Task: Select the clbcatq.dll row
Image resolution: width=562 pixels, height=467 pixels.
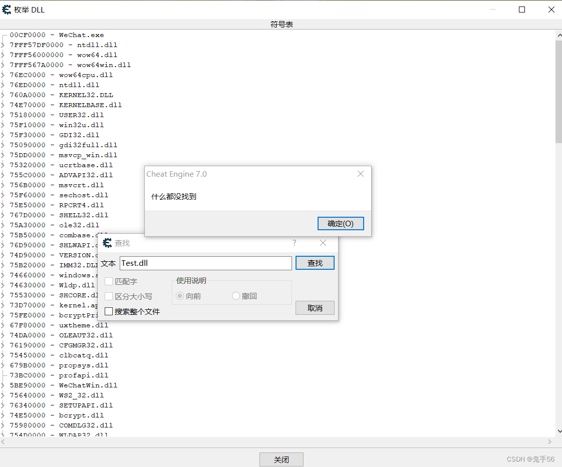Action: pyautogui.click(x=59, y=355)
